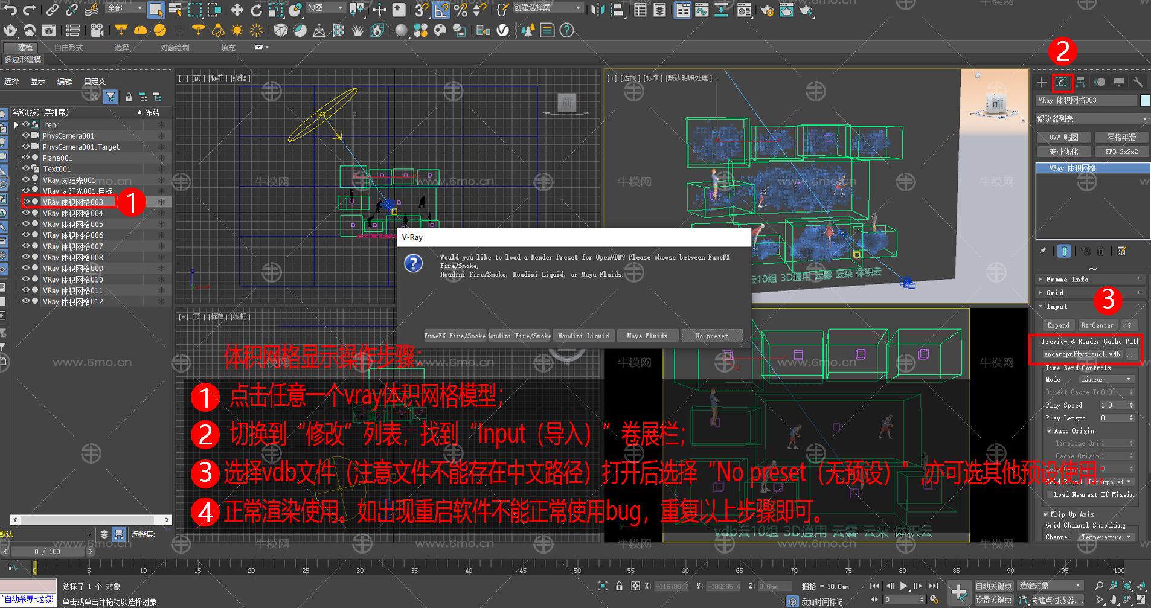Click the Angle Snap toggle icon
Image resolution: width=1151 pixels, height=608 pixels.
(441, 10)
